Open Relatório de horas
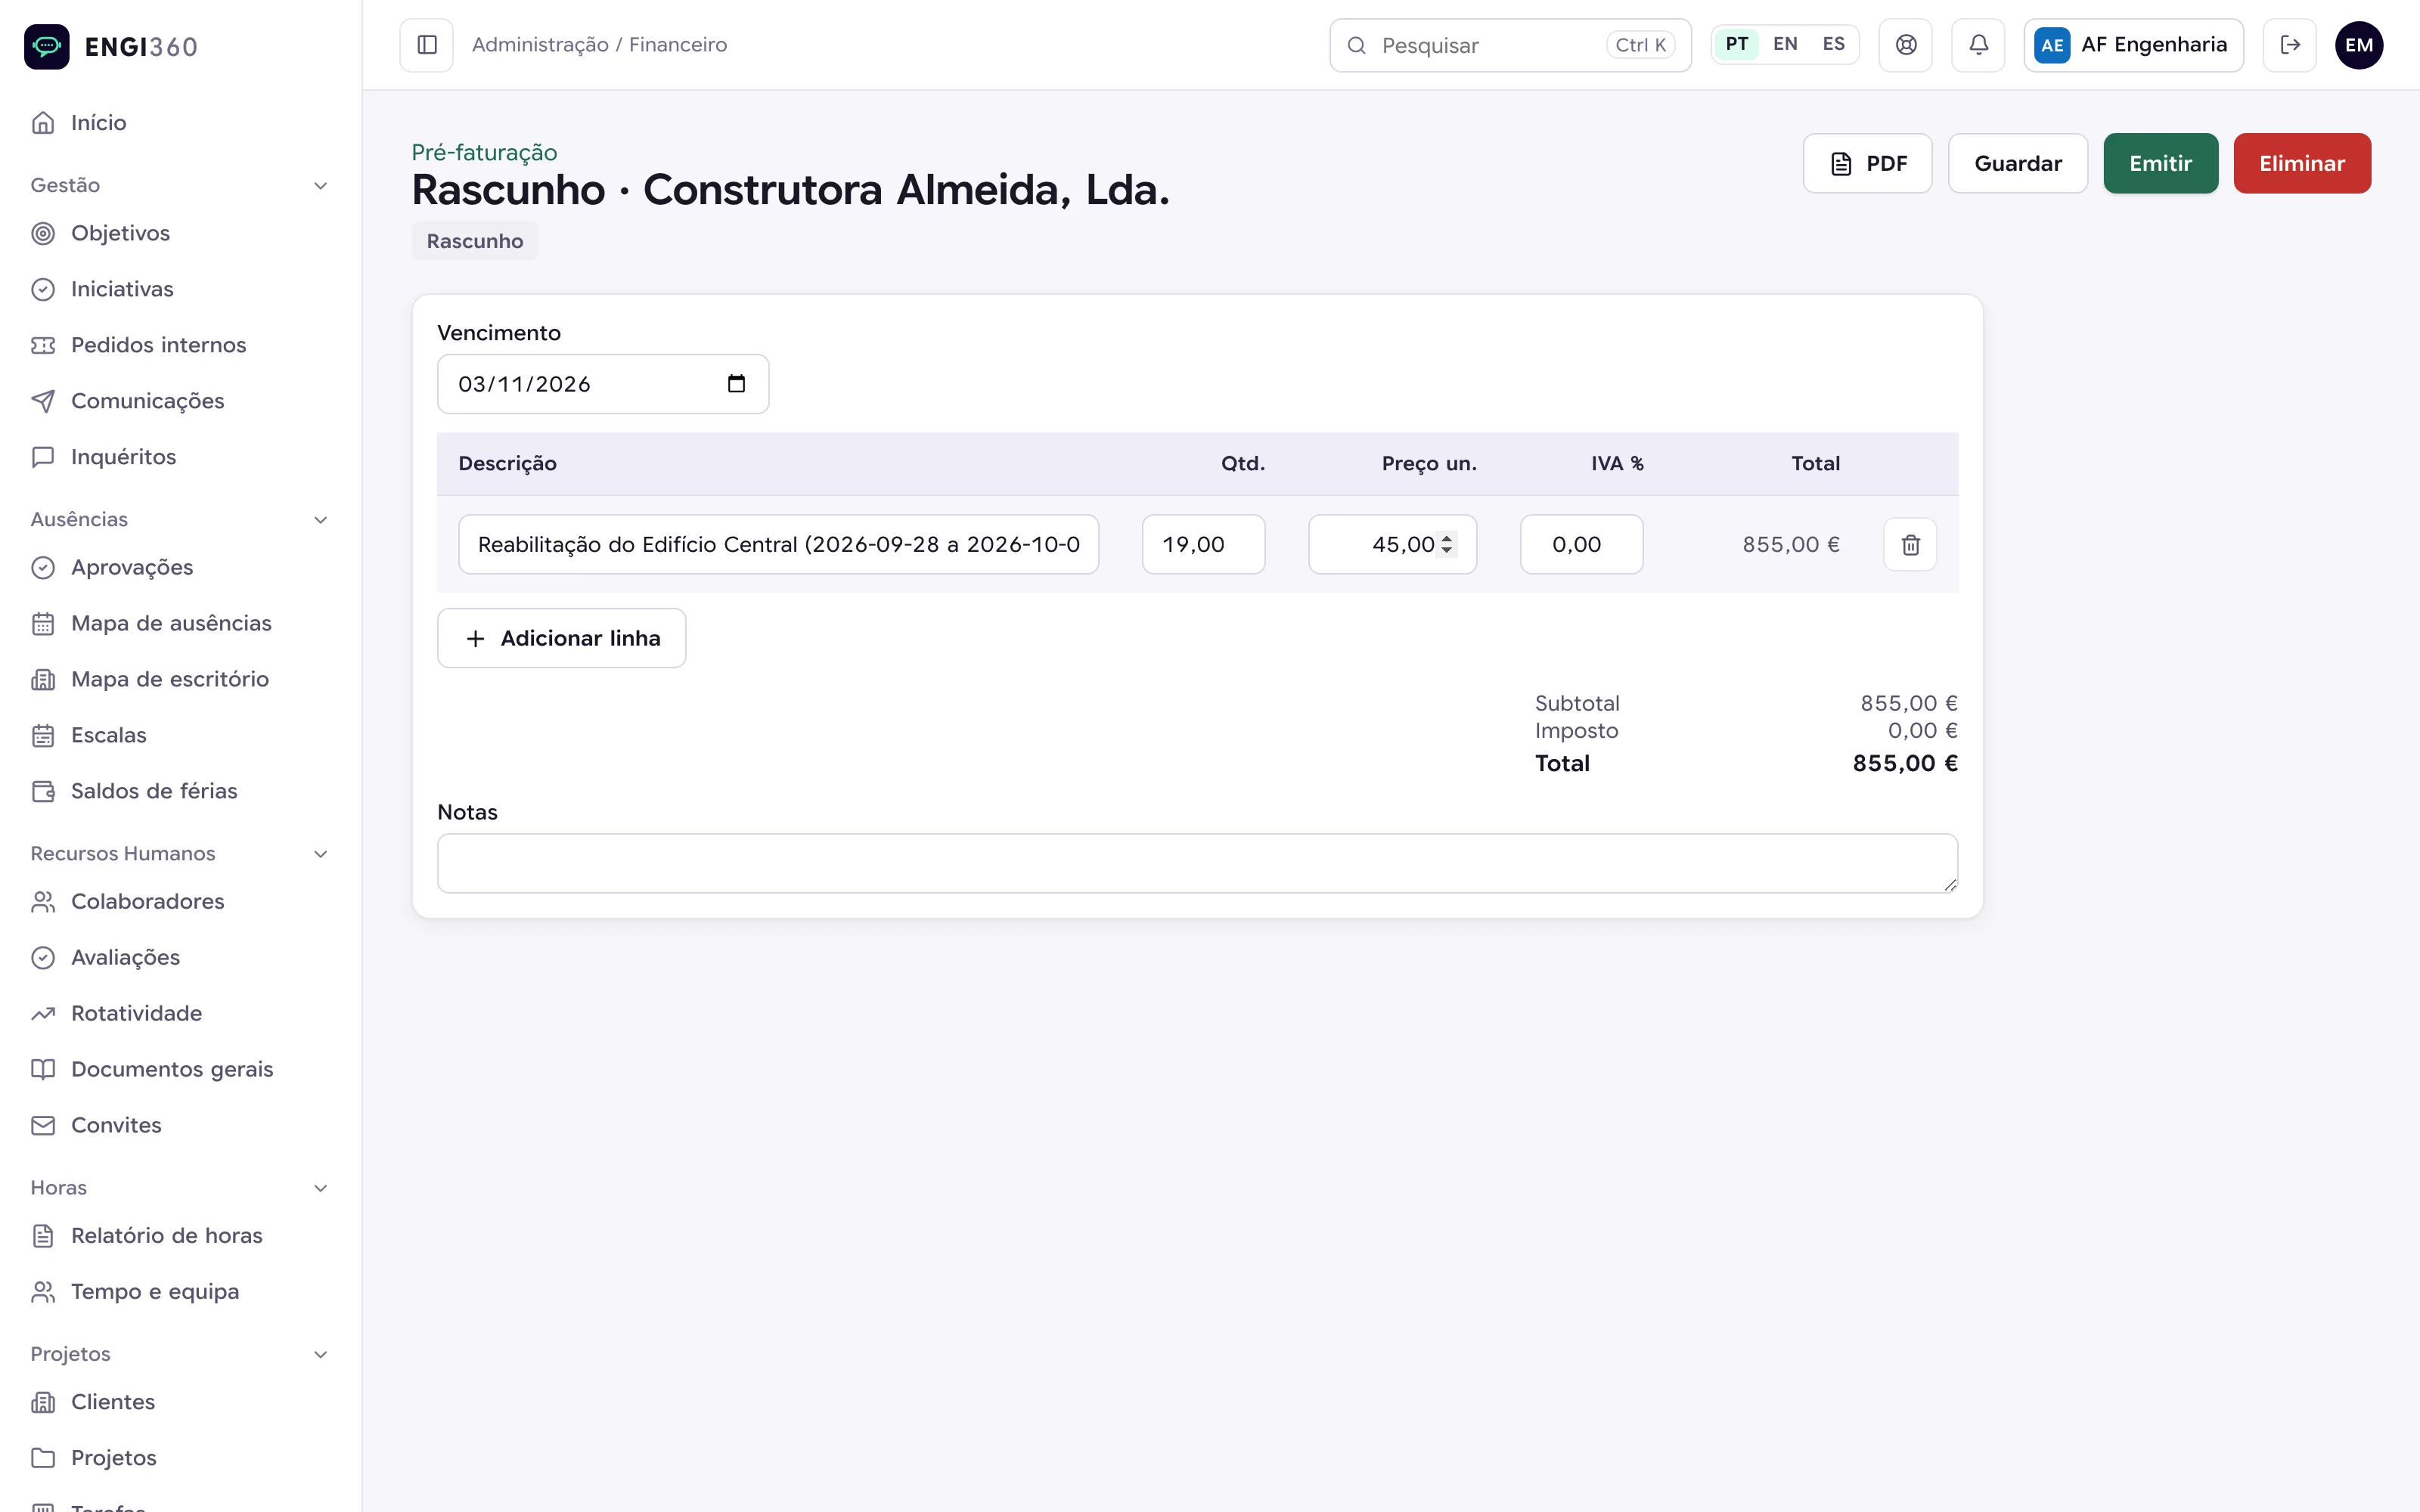This screenshot has height=1512, width=2420. pyautogui.click(x=181, y=1235)
